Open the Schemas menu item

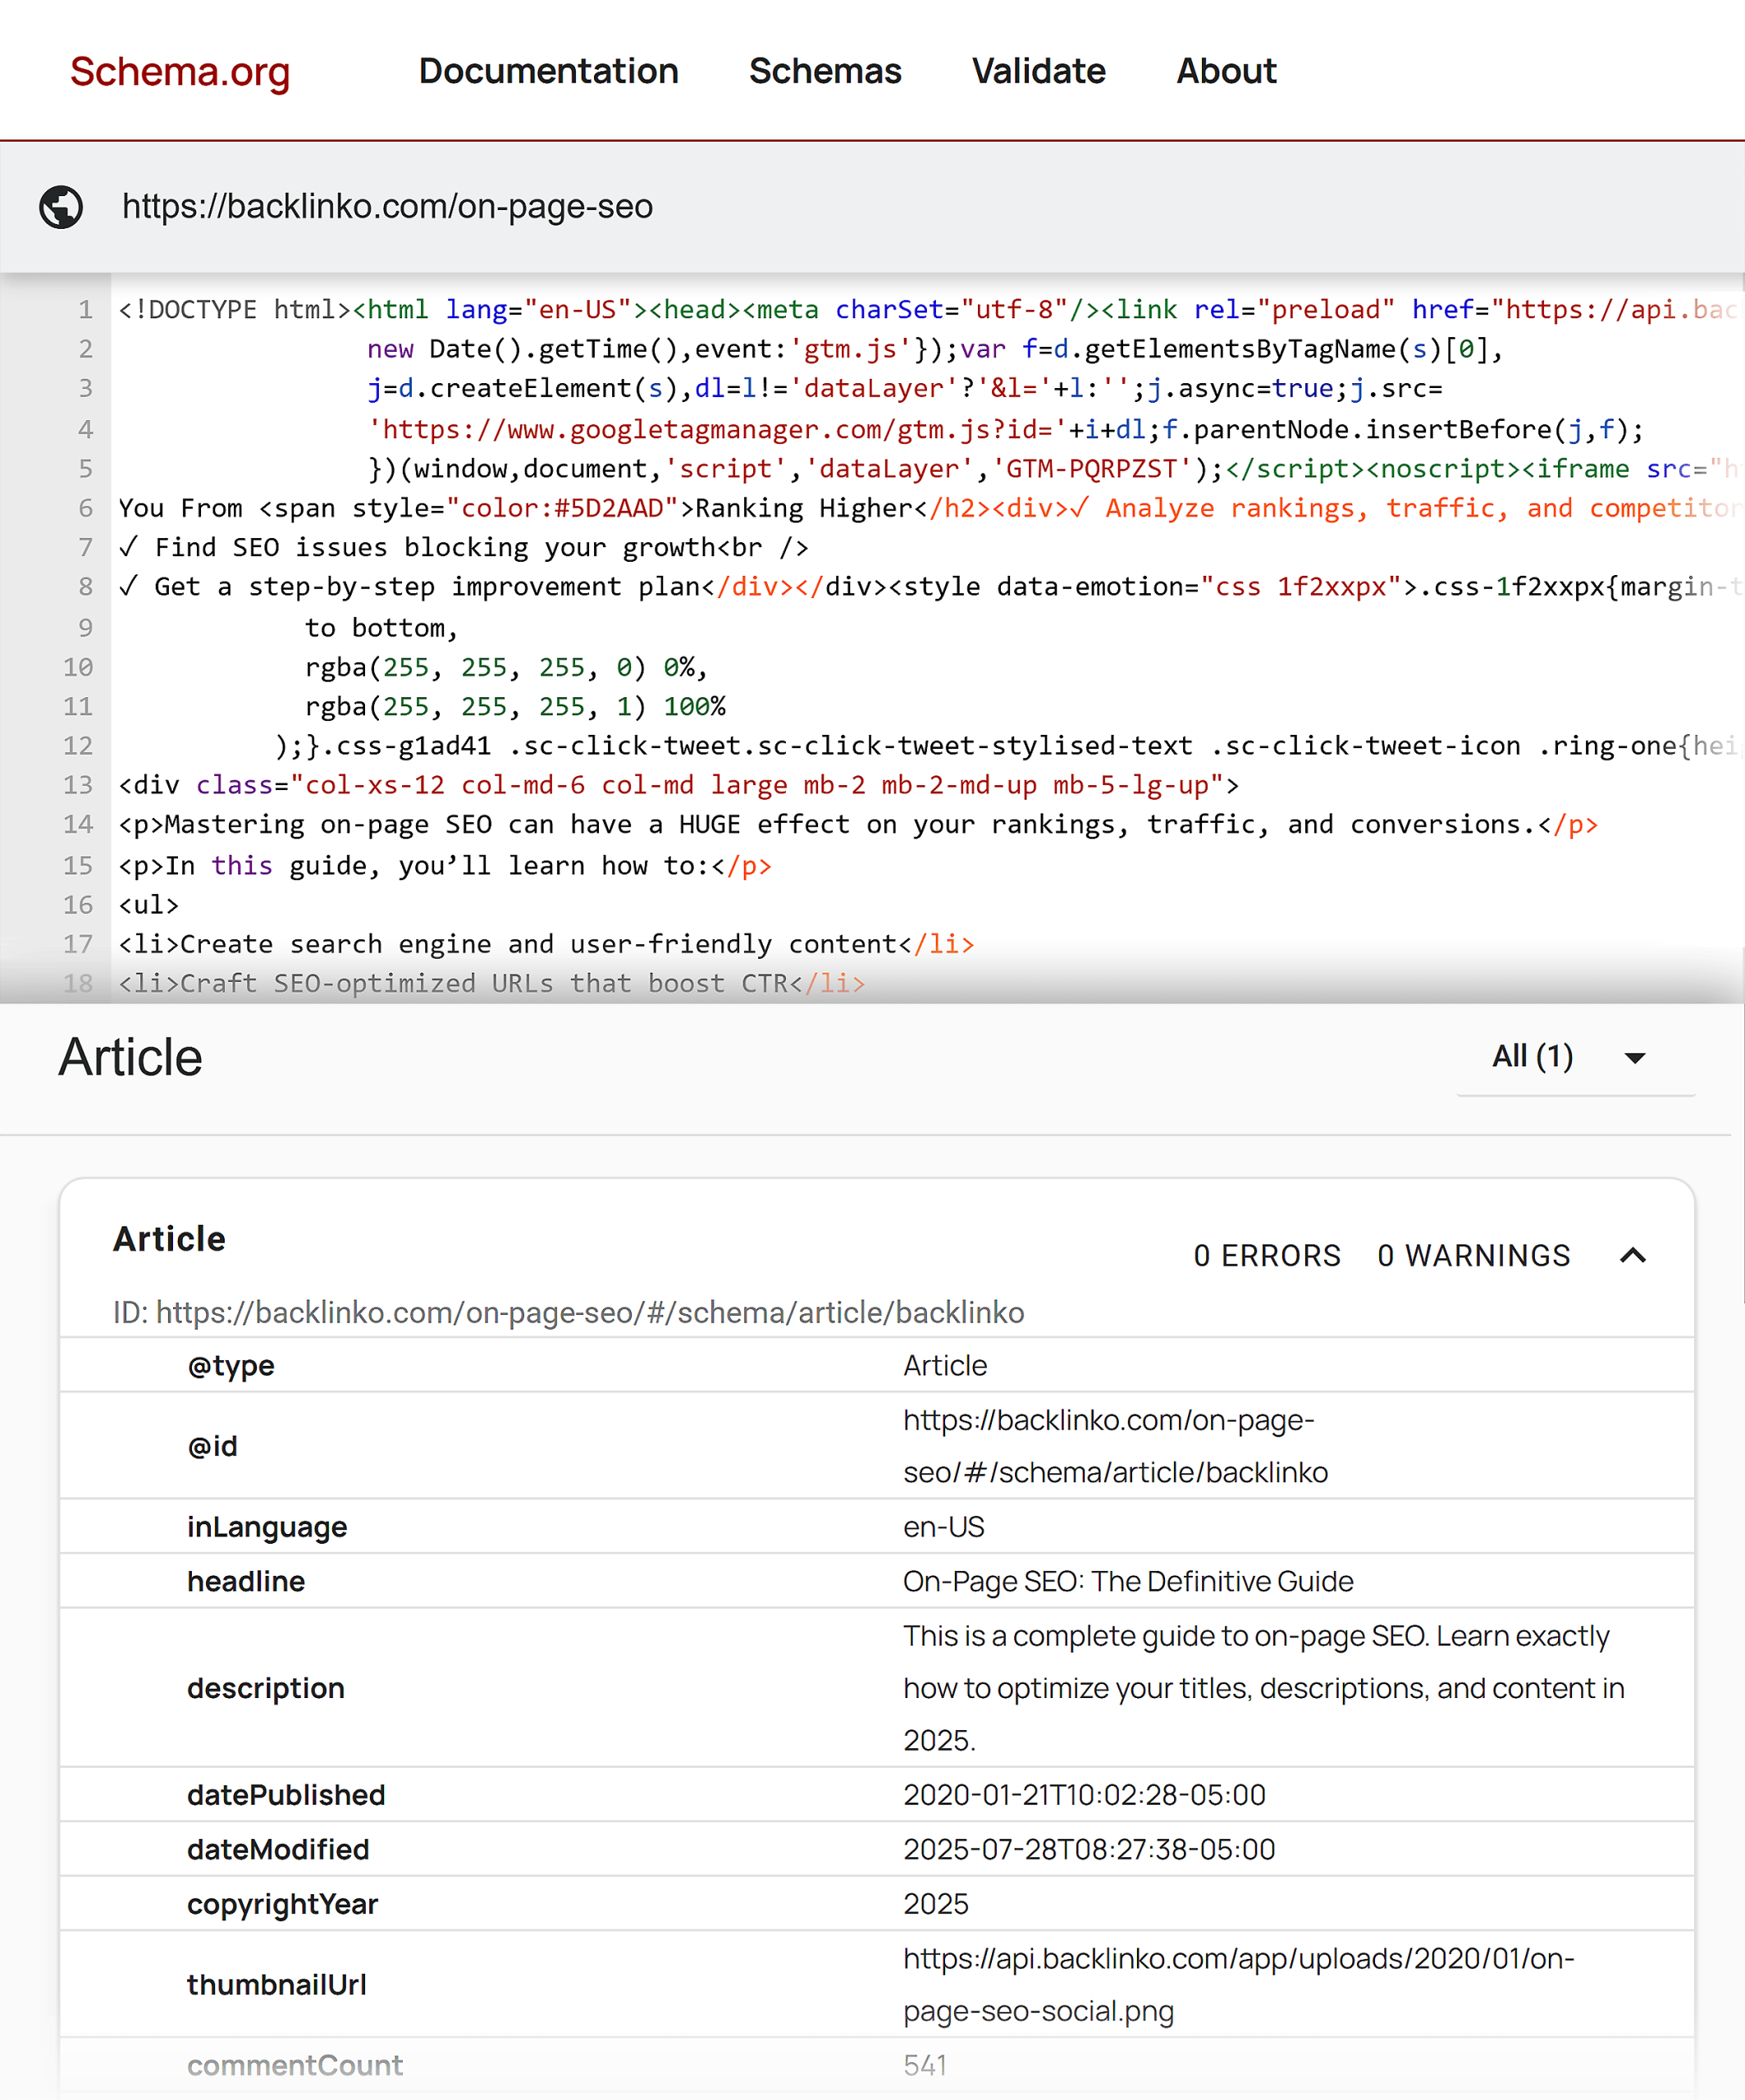click(x=824, y=71)
